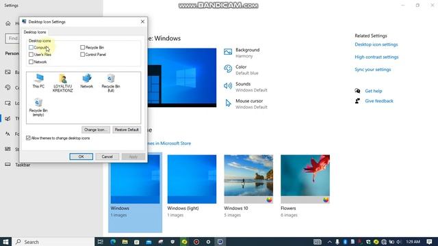This screenshot has height=246, width=438.
Task: Click the Get help link
Action: coord(374,91)
